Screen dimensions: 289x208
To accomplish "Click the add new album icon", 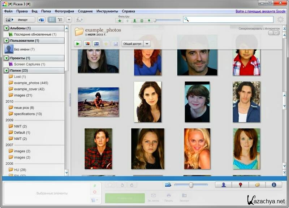I will pyautogui.click(x=41, y=20).
